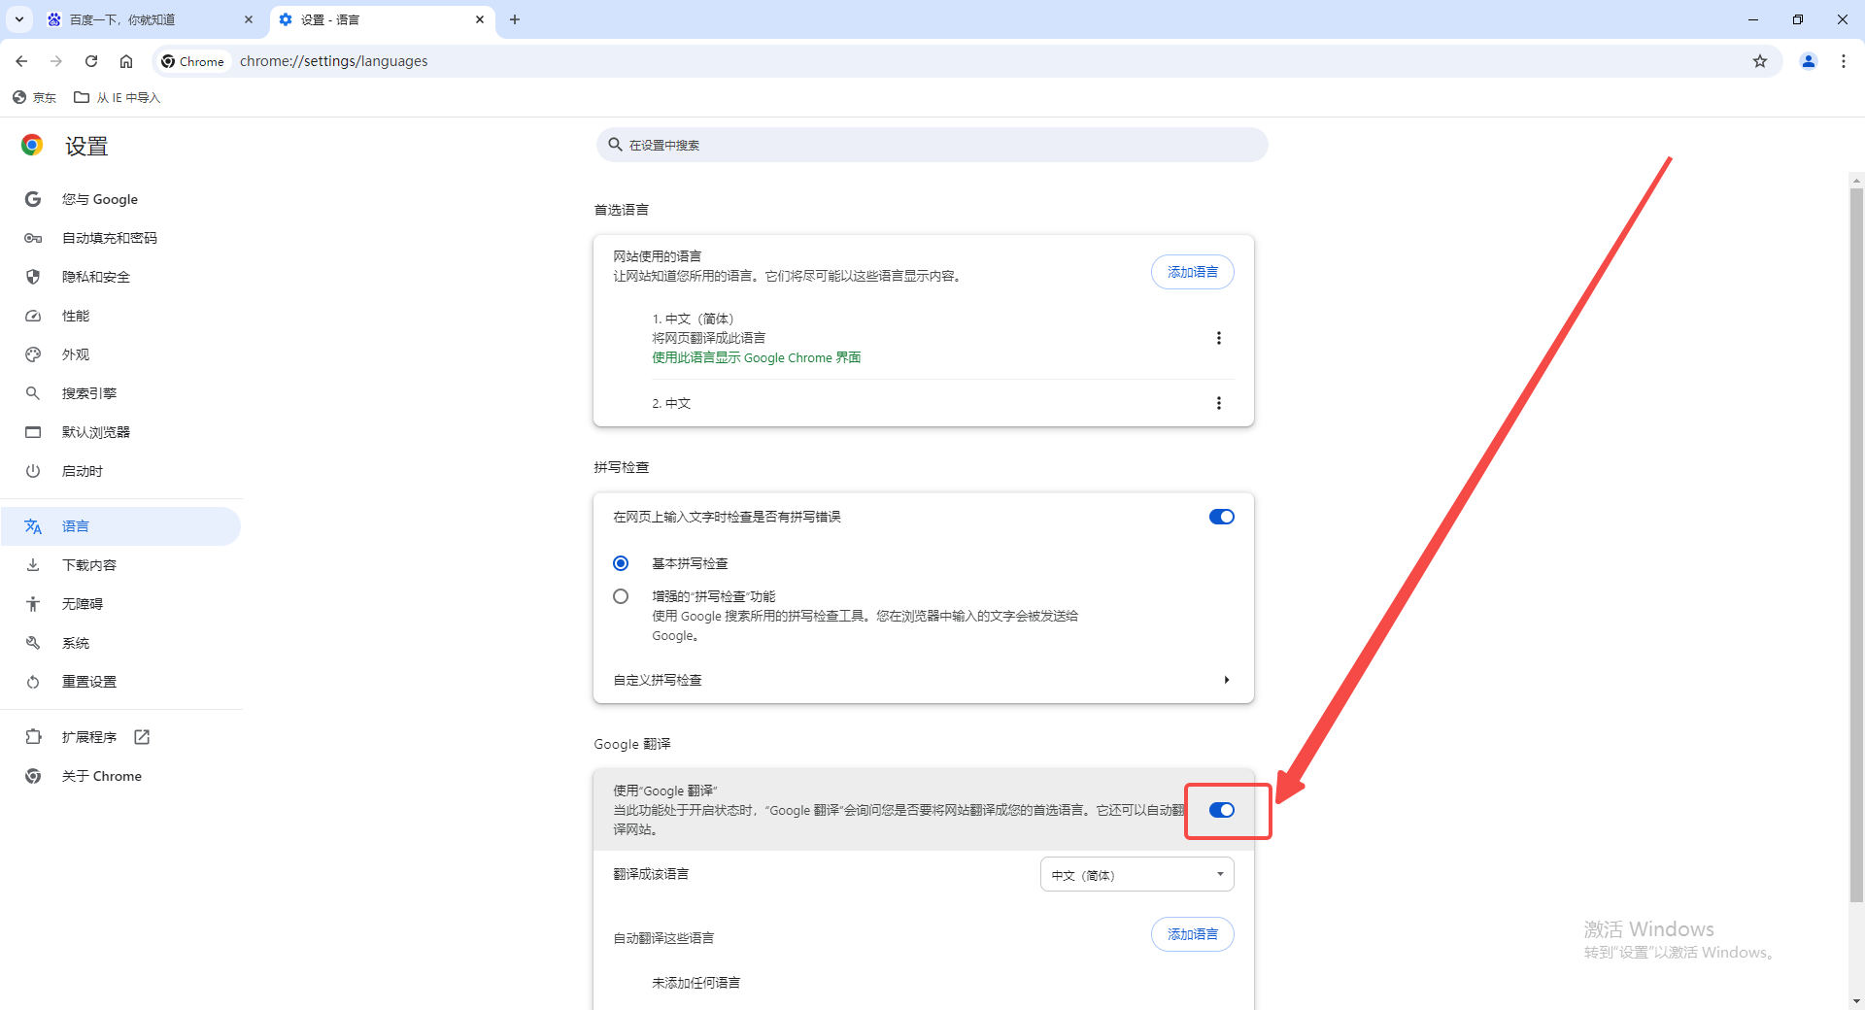Toggle the 使用 Google 翻译 switch
The width and height of the screenshot is (1865, 1010).
click(1221, 810)
